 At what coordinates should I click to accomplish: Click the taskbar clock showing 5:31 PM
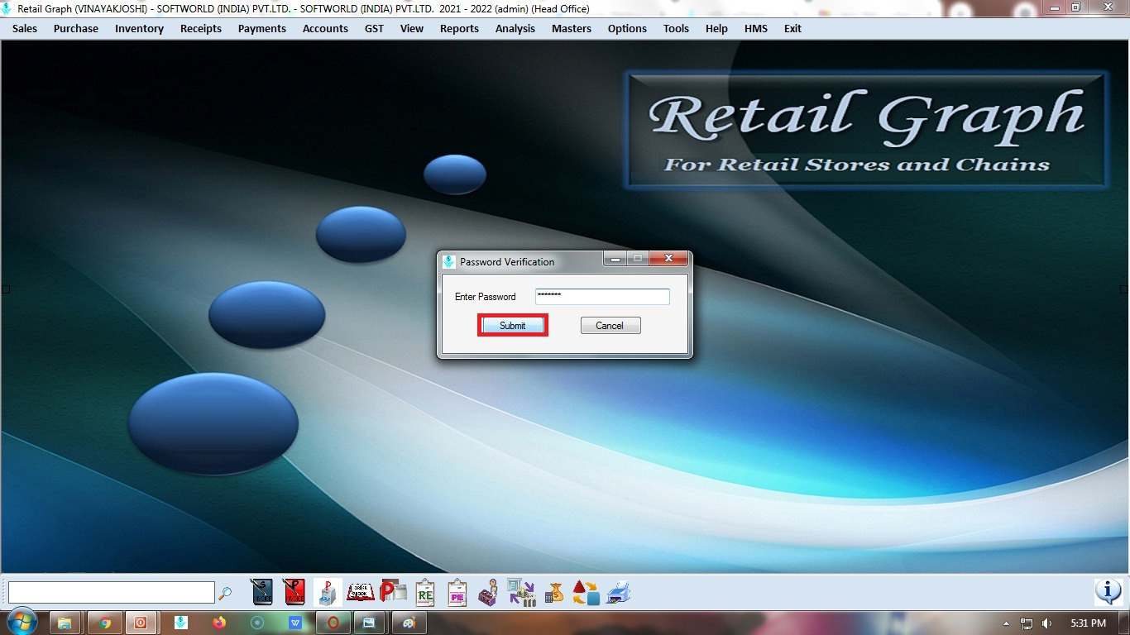1088,623
